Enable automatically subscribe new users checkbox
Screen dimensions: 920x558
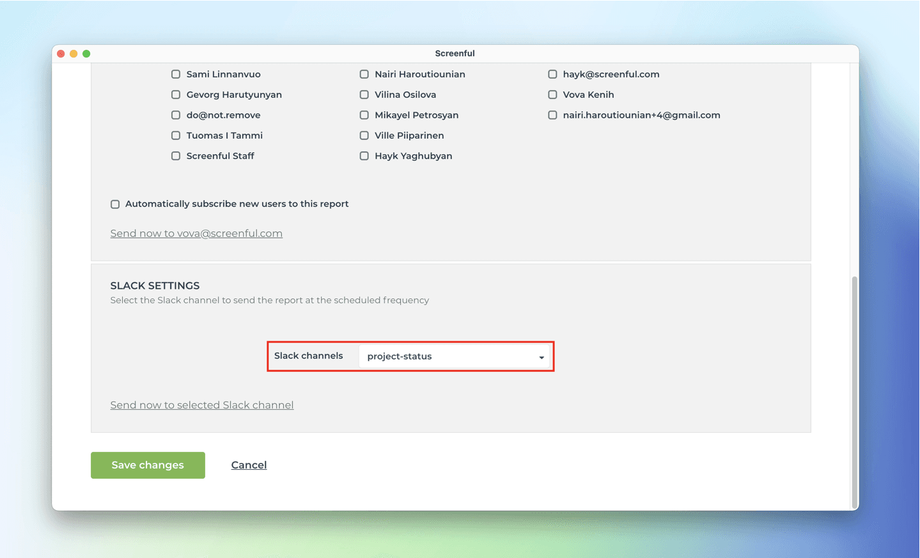pos(115,205)
